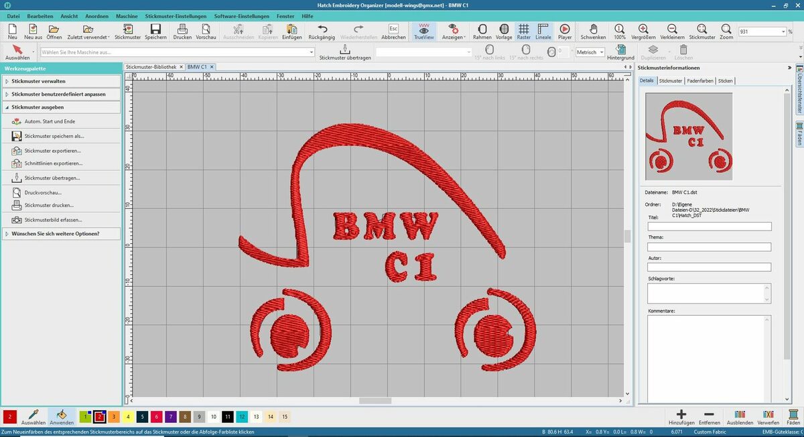Switch to Fadenfarben tab
The width and height of the screenshot is (804, 437).
point(700,81)
